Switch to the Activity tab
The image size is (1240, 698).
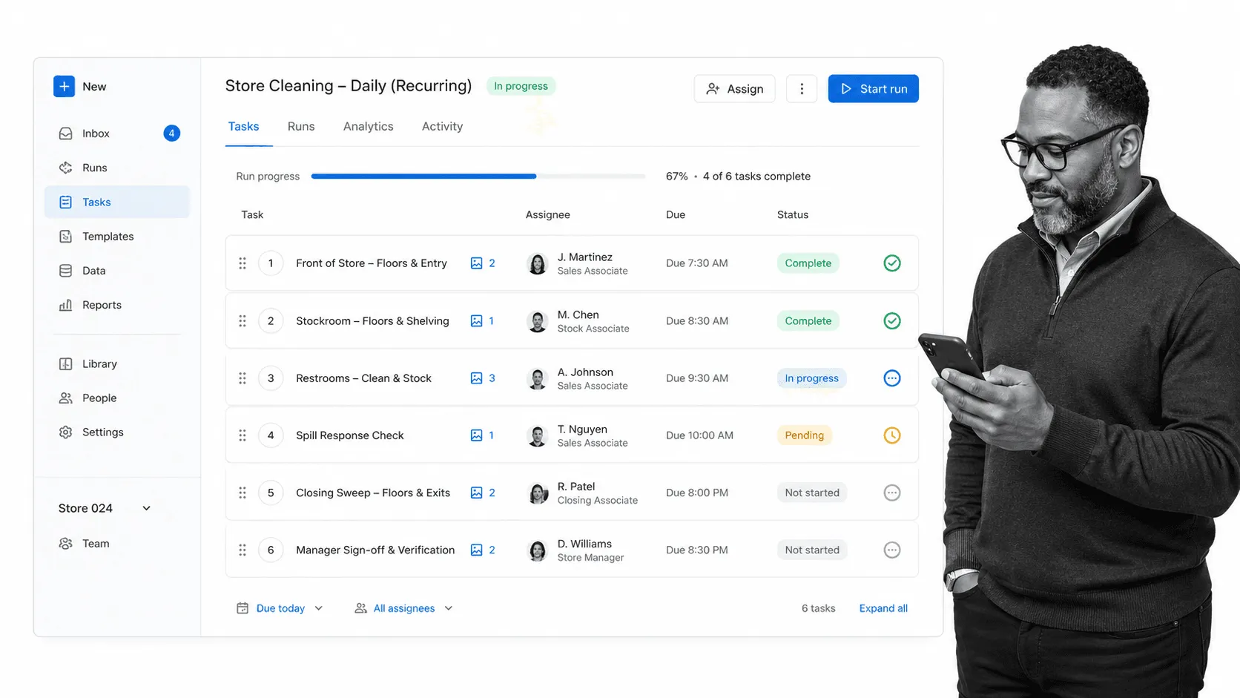point(443,127)
